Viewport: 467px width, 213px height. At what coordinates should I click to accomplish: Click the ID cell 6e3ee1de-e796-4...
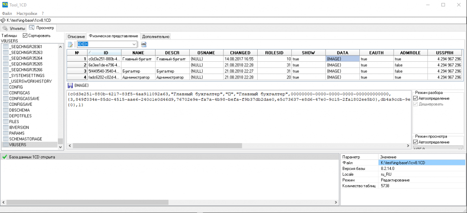(104, 64)
